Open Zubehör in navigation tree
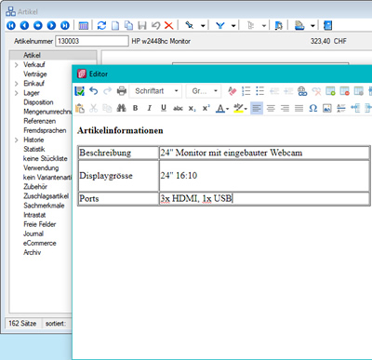The height and width of the screenshot is (360, 372). pos(35,187)
